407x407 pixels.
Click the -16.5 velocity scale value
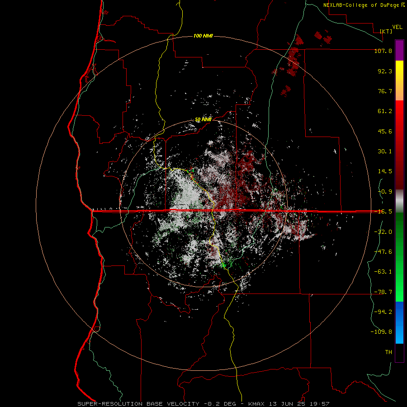383,212
